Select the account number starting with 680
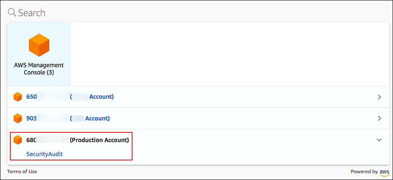 pyautogui.click(x=32, y=140)
